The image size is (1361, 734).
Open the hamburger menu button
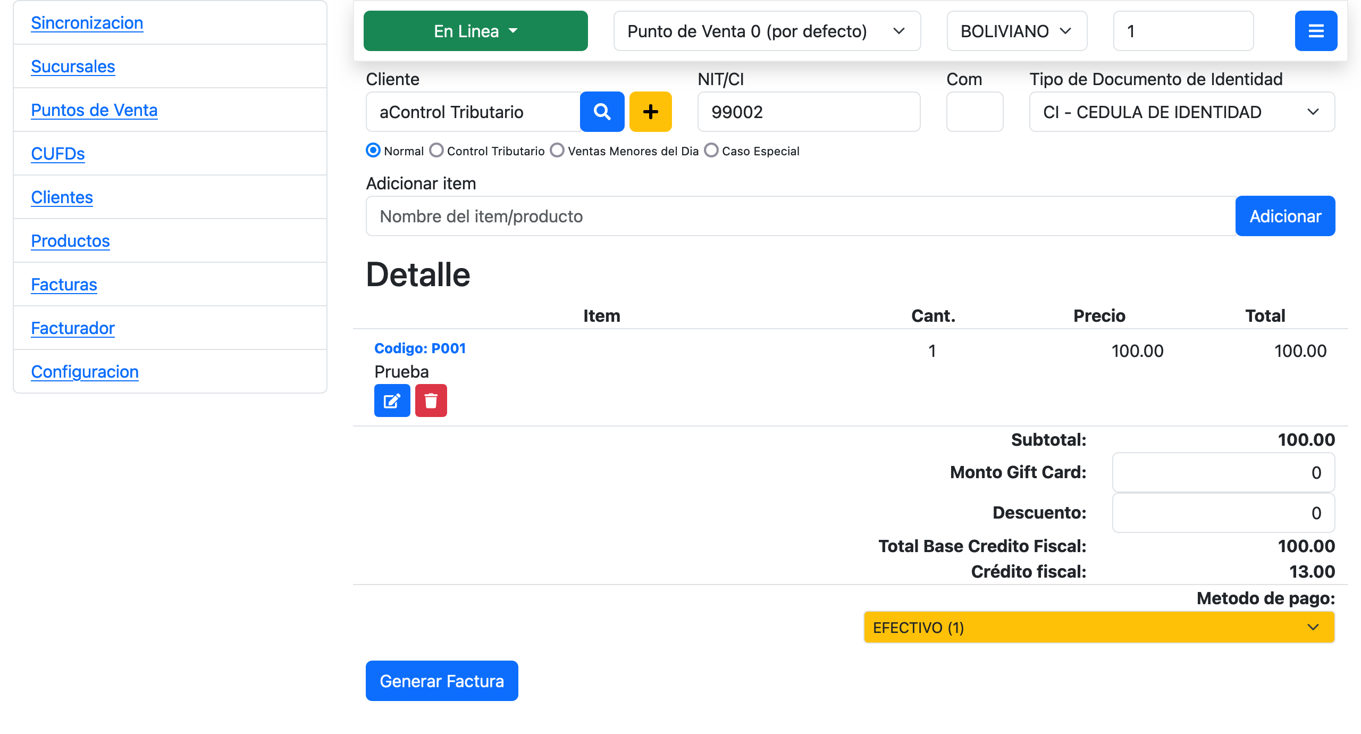[x=1315, y=31]
